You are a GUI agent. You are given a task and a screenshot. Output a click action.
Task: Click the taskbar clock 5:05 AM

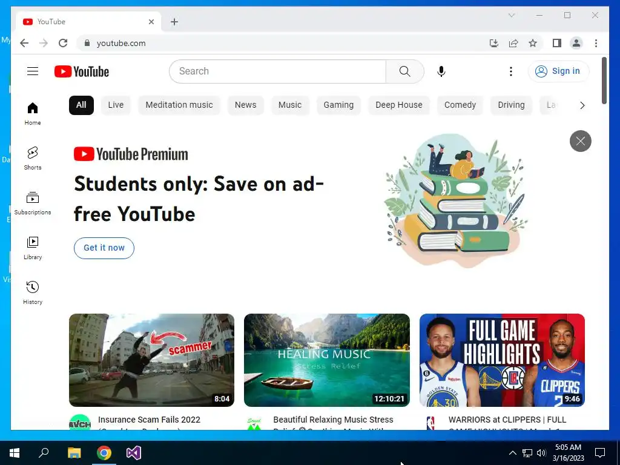568,453
